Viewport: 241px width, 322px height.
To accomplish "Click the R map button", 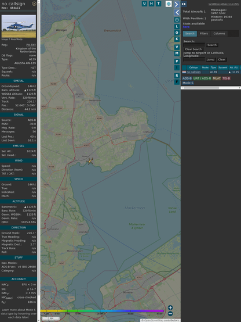I will point(177,76).
